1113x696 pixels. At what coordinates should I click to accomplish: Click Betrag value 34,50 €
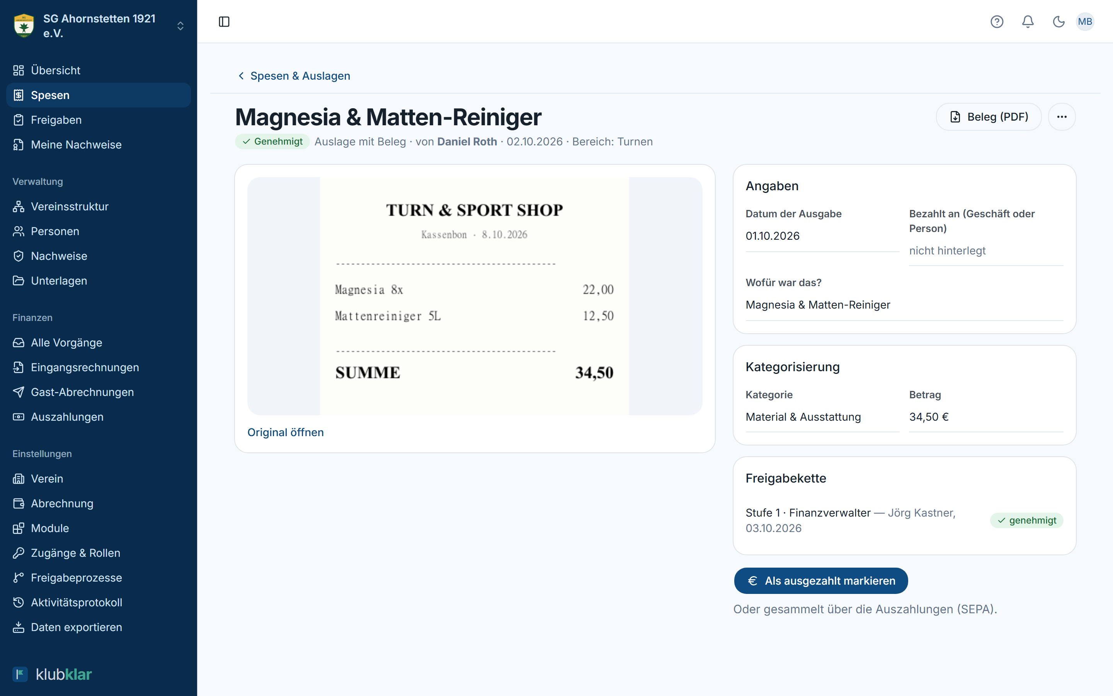[x=929, y=417]
